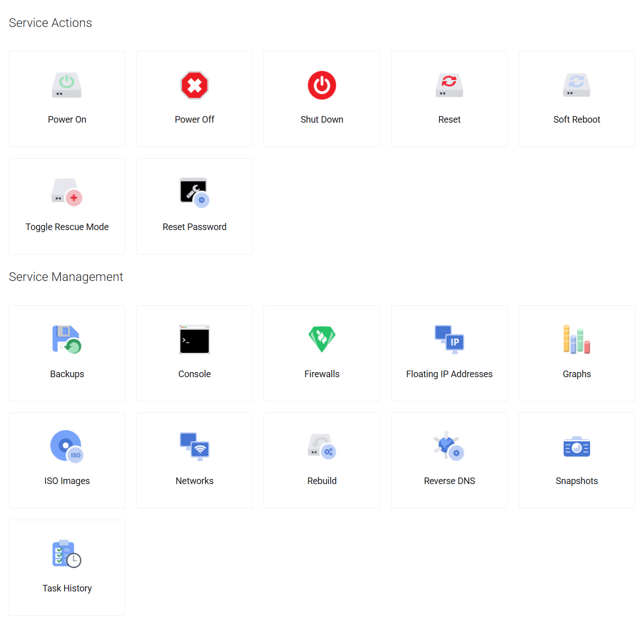The width and height of the screenshot is (644, 622).
Task: Open the ISO Images disc icon
Action: pyautogui.click(x=67, y=446)
